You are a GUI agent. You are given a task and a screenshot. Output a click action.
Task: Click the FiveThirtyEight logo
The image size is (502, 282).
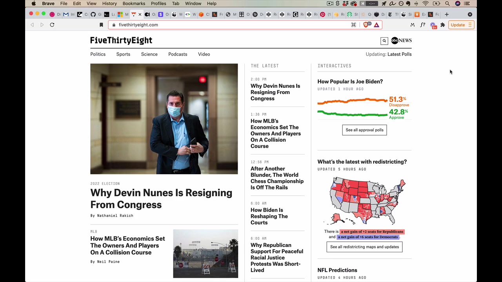121,40
